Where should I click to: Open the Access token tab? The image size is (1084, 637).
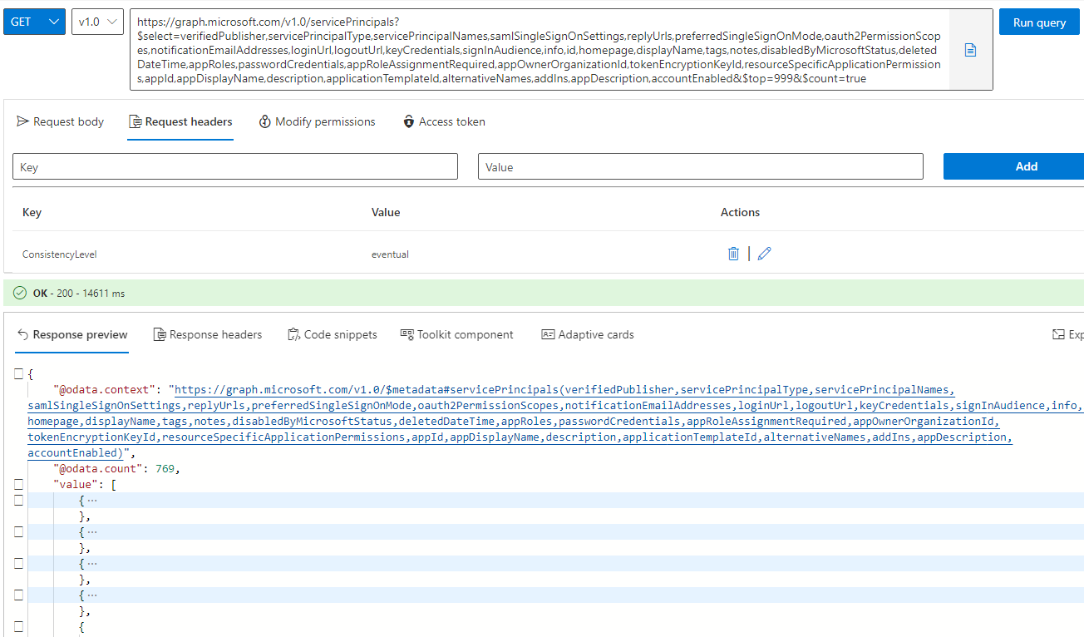(x=444, y=121)
